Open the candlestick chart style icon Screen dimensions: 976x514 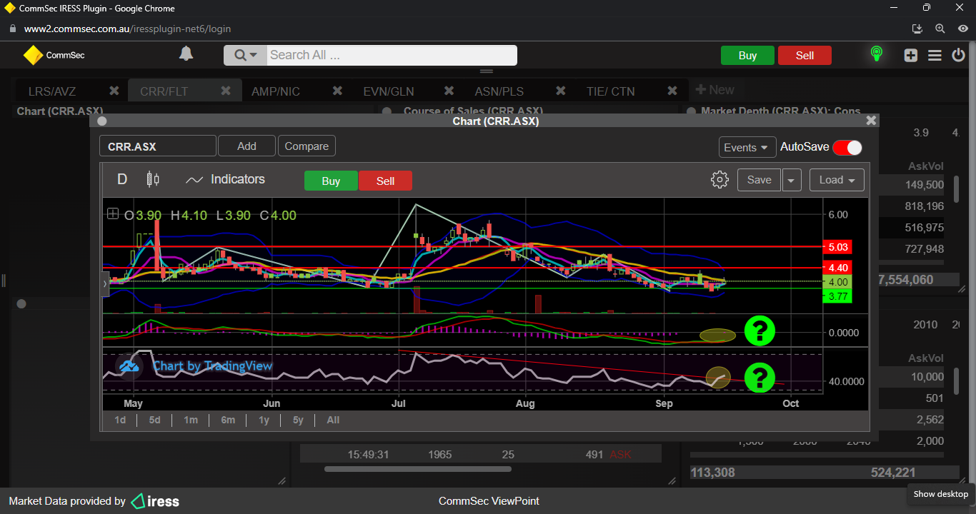(x=152, y=179)
